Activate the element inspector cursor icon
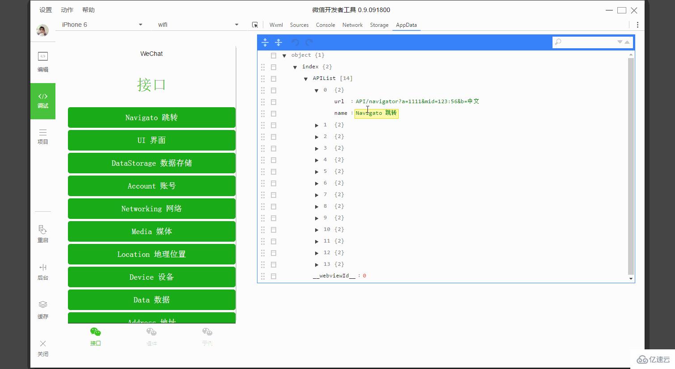 (255, 25)
